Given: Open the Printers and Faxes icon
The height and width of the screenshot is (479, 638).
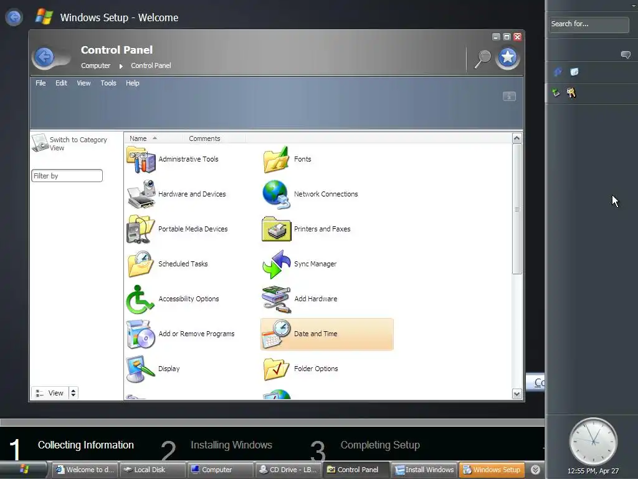Looking at the screenshot, I should [x=276, y=230].
